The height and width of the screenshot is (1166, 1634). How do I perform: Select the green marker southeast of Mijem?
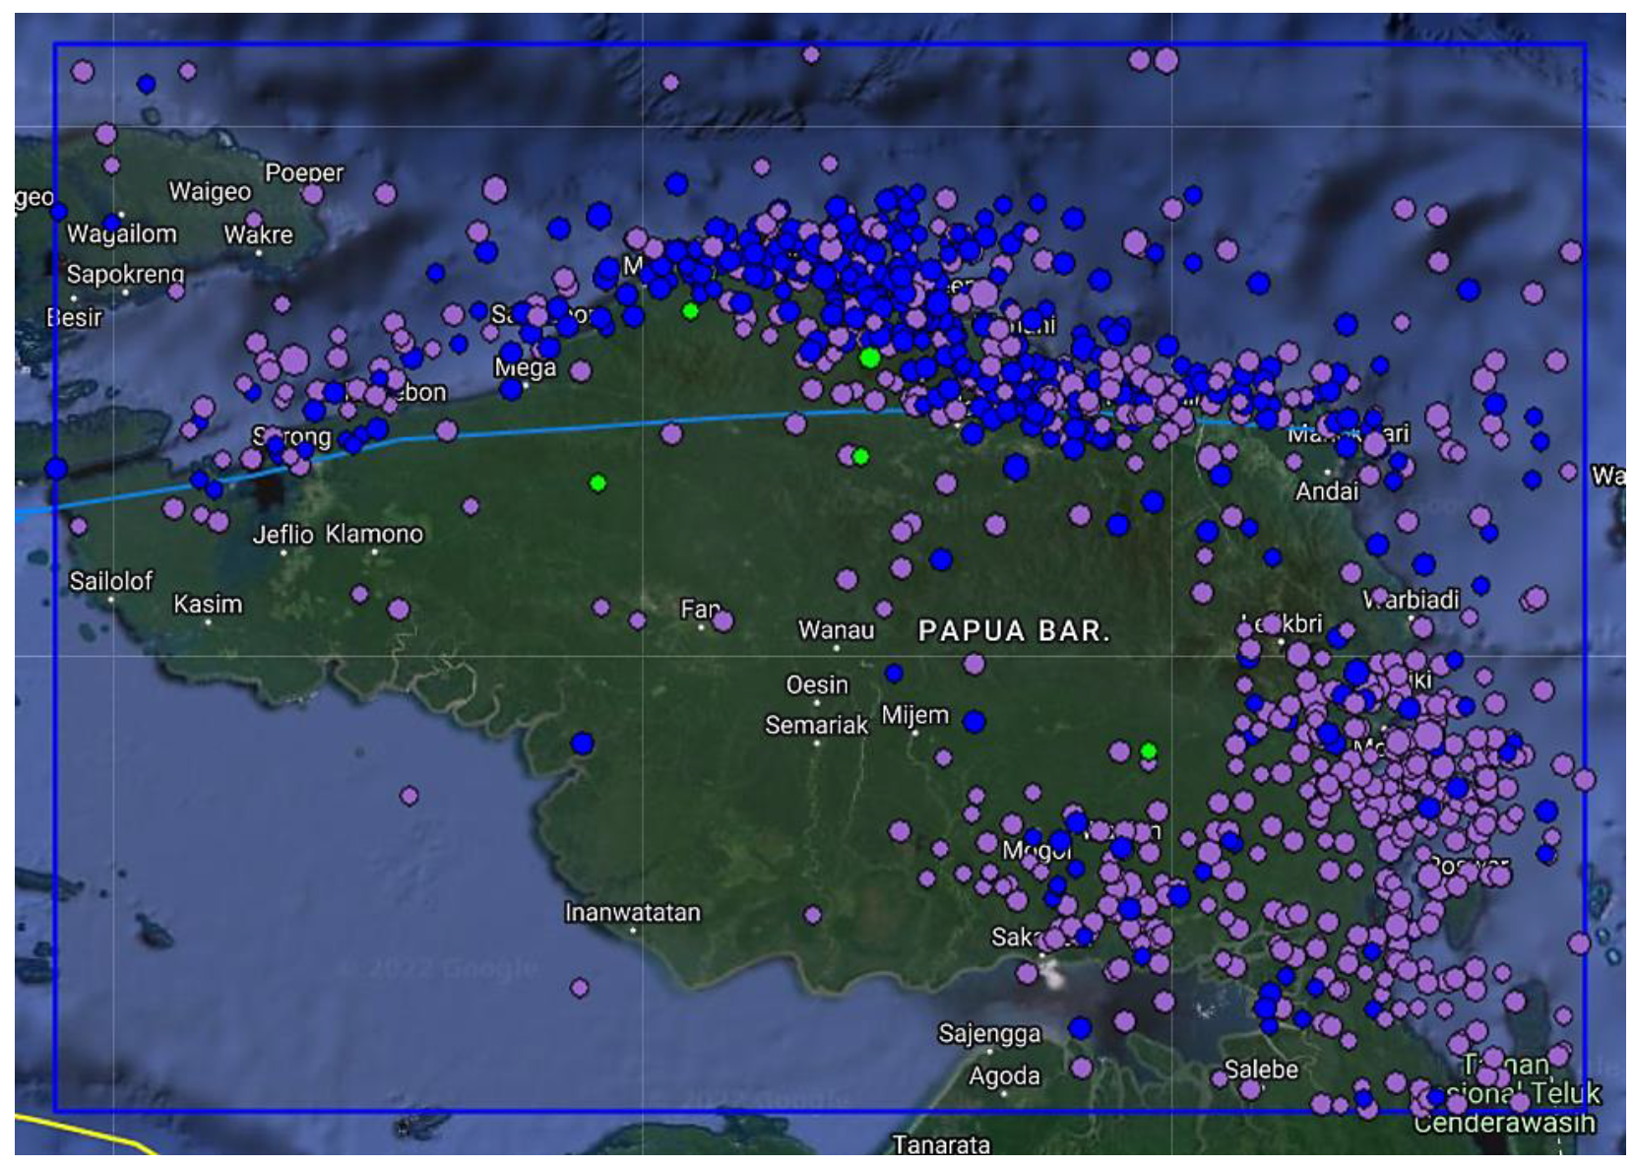[x=1148, y=751]
